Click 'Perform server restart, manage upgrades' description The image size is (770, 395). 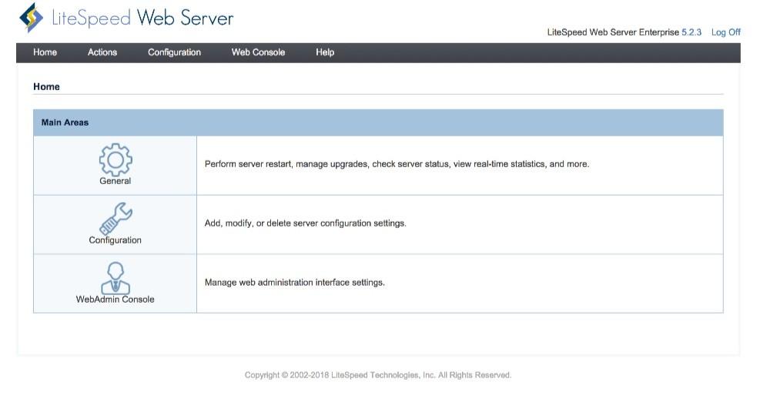[397, 164]
